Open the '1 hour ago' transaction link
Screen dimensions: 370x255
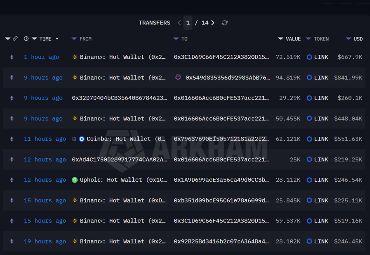pyautogui.click(x=41, y=57)
